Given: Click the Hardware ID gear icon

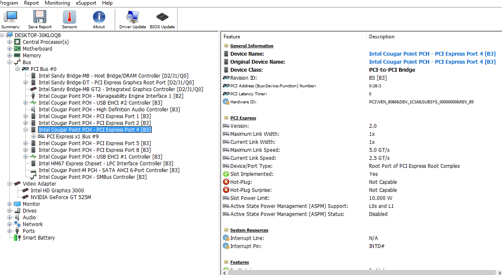Looking at the screenshot, I should (x=226, y=102).
